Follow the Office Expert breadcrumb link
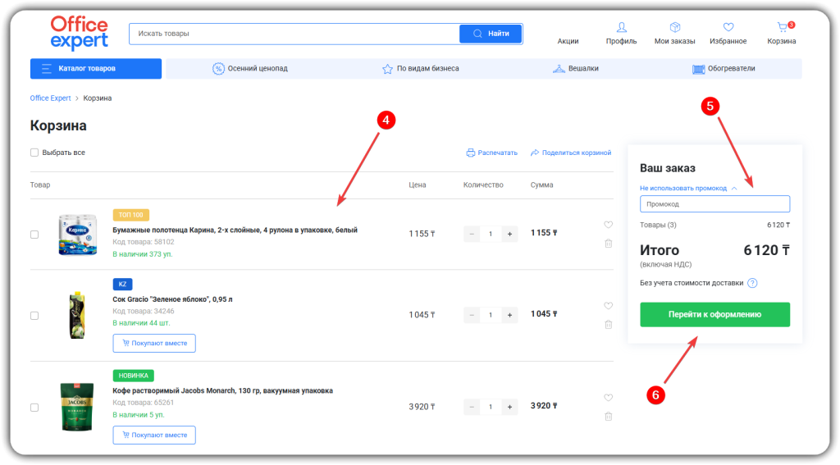840x465 pixels. tap(50, 98)
